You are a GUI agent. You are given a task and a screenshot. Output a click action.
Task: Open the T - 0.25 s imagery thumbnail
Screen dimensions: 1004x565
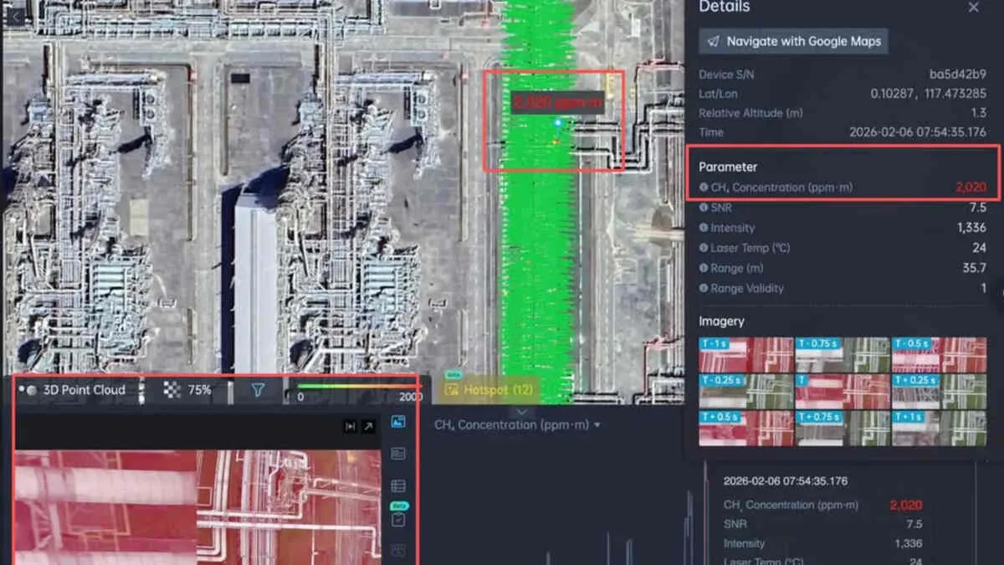pos(746,392)
